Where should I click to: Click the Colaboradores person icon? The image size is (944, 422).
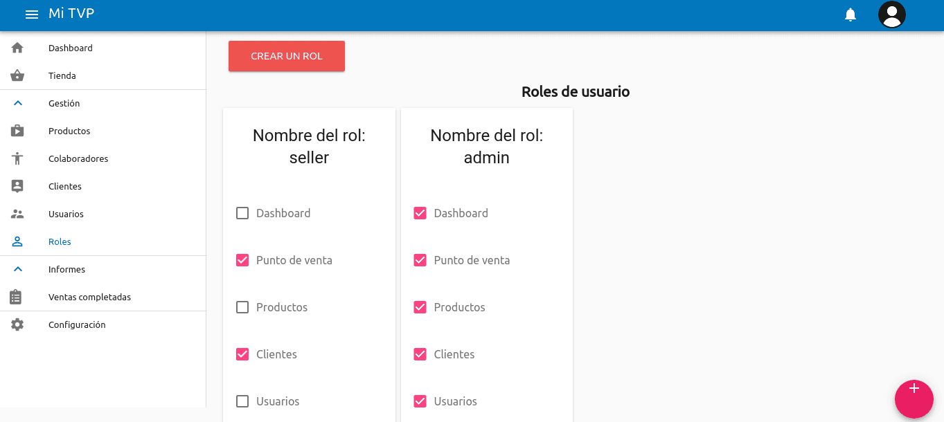point(17,158)
